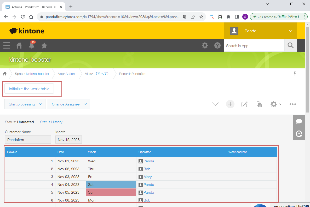310x207 pixels.
Task: Show the record history panel icon
Action: (x=299, y=134)
